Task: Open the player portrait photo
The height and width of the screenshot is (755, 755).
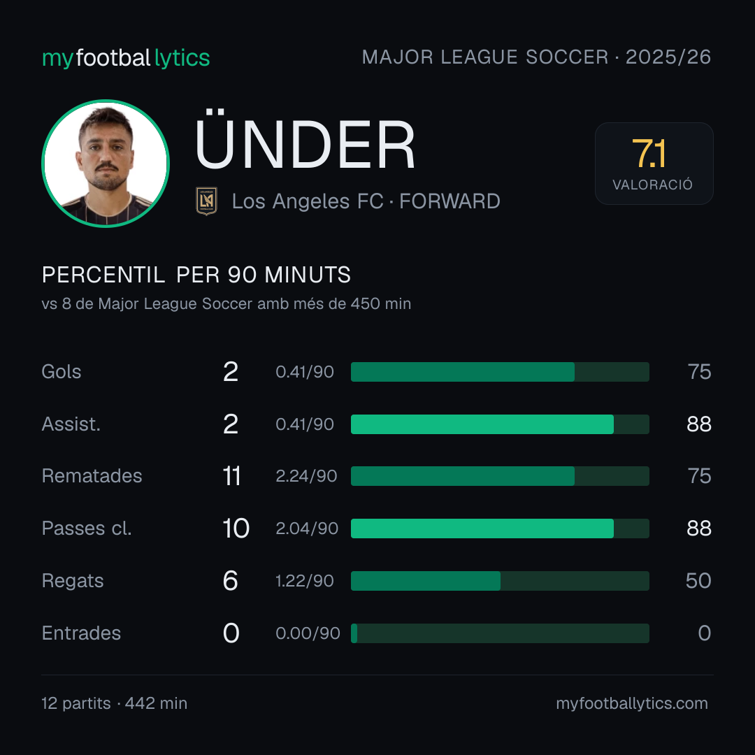Action: click(x=106, y=163)
